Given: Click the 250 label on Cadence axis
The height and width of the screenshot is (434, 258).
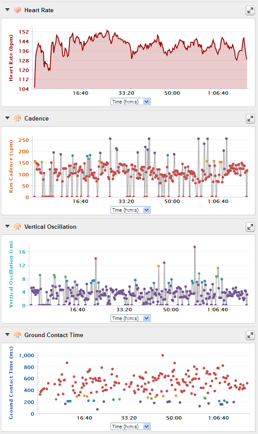Looking at the screenshot, I should [24, 140].
